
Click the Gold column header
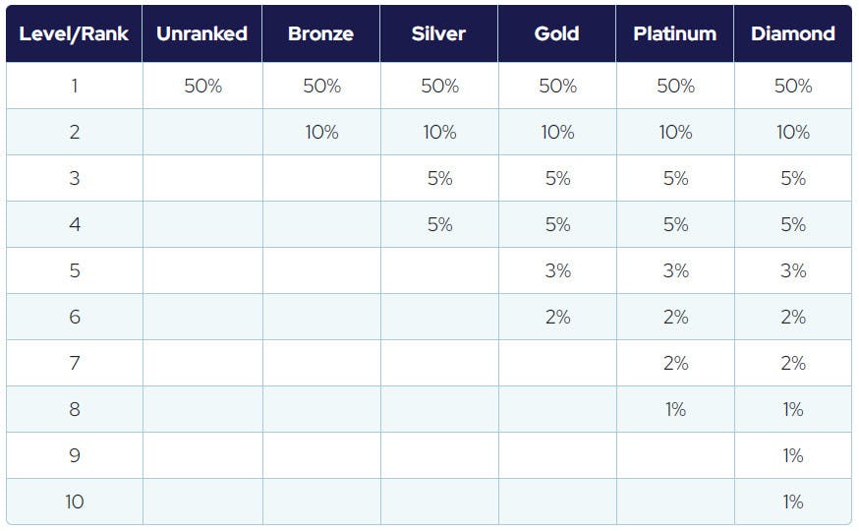[556, 33]
